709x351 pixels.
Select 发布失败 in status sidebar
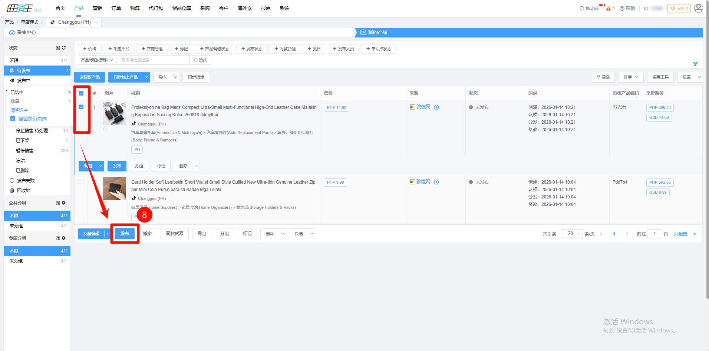coord(26,180)
